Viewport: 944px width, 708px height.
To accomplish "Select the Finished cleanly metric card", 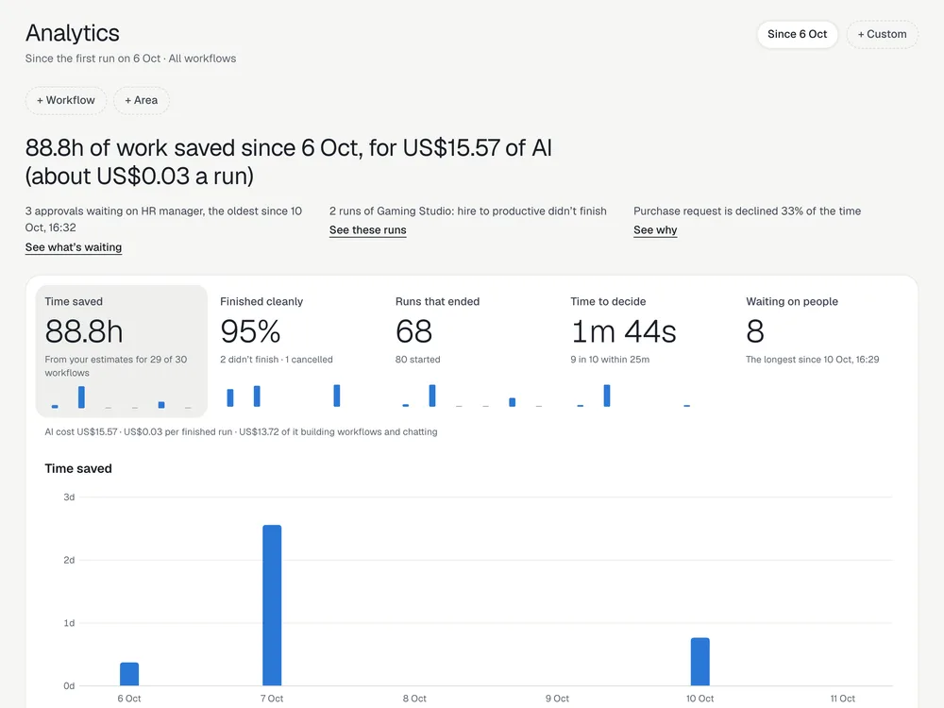I will point(295,351).
